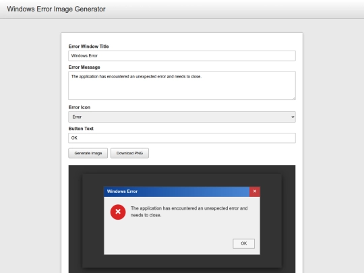
Task: Click the Button Text label
Action: (81, 129)
